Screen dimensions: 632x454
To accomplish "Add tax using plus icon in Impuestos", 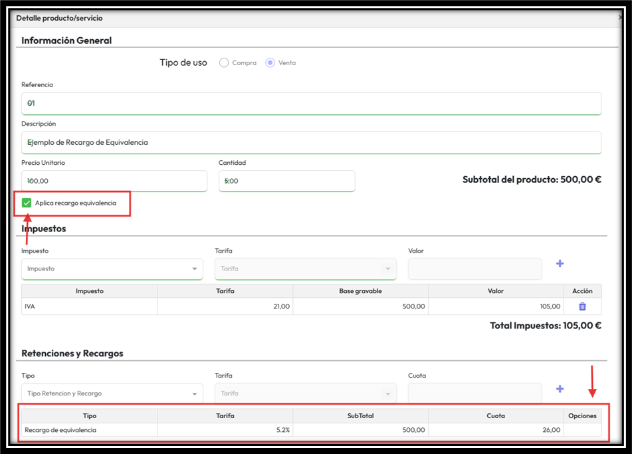I will (560, 264).
